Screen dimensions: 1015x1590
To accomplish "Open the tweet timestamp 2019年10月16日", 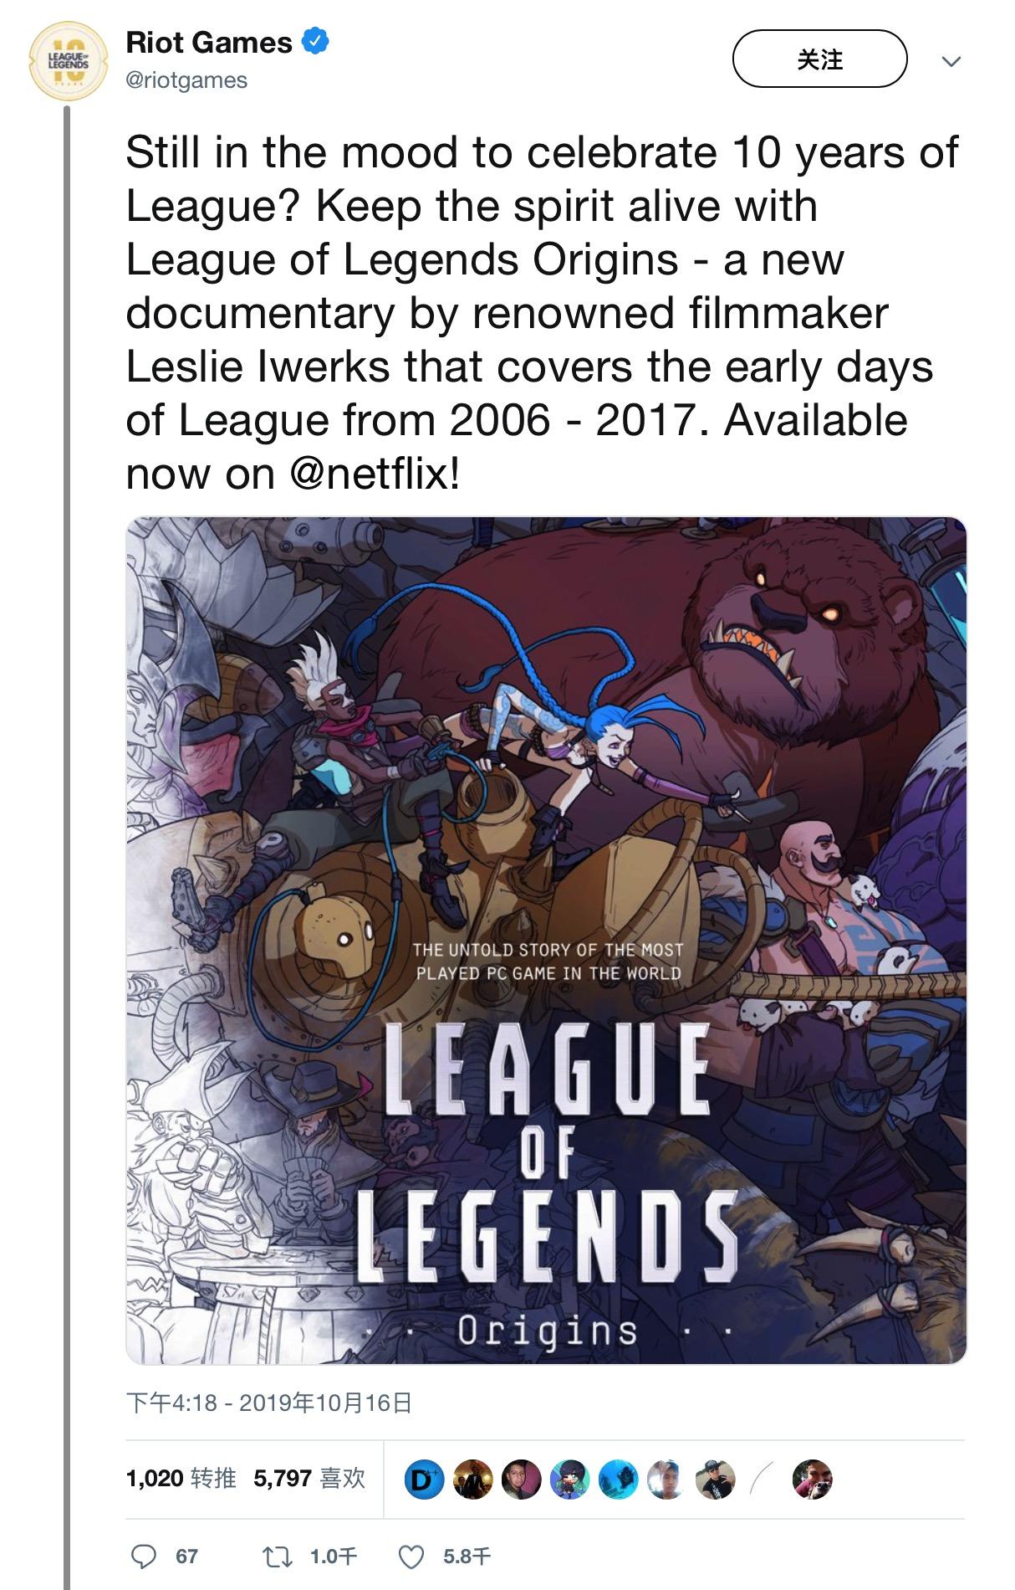I will [269, 1403].
